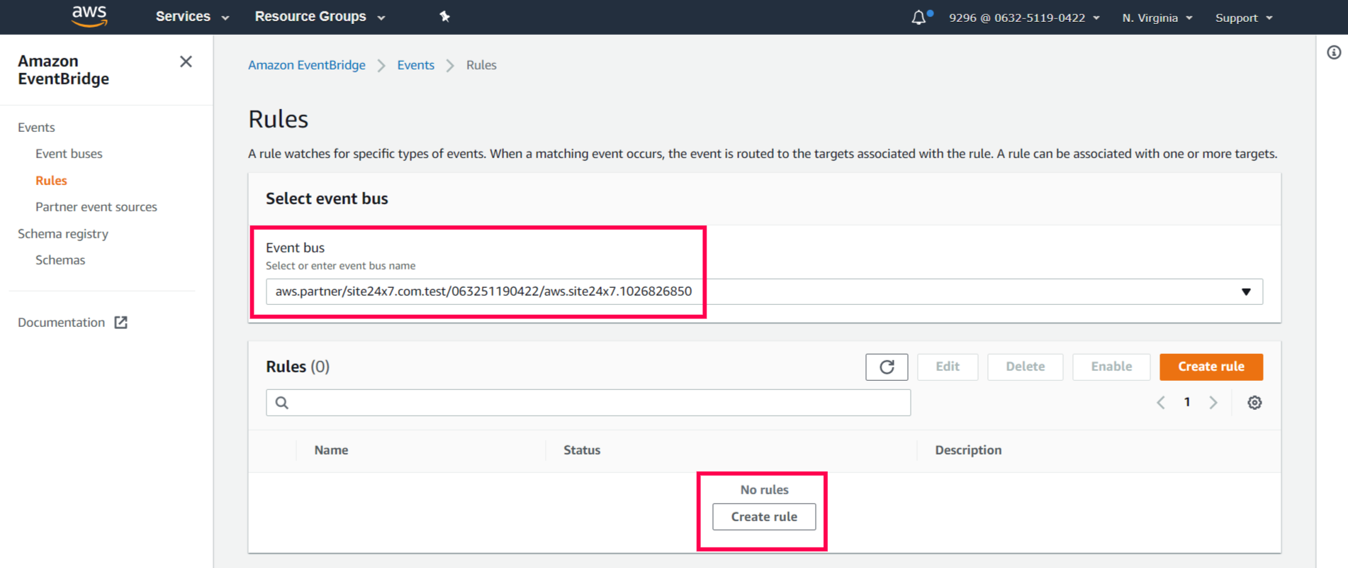Screen dimensions: 1348x568
Task: Expand the Resource Groups menu
Action: point(320,16)
